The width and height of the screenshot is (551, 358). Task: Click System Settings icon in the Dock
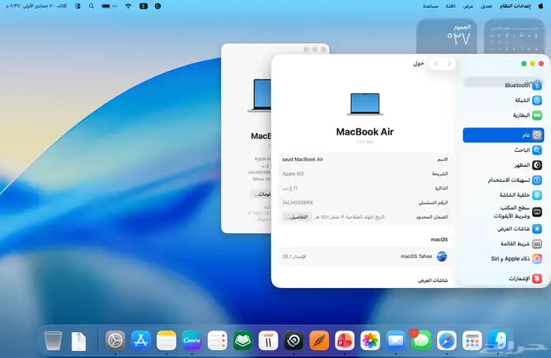click(115, 341)
